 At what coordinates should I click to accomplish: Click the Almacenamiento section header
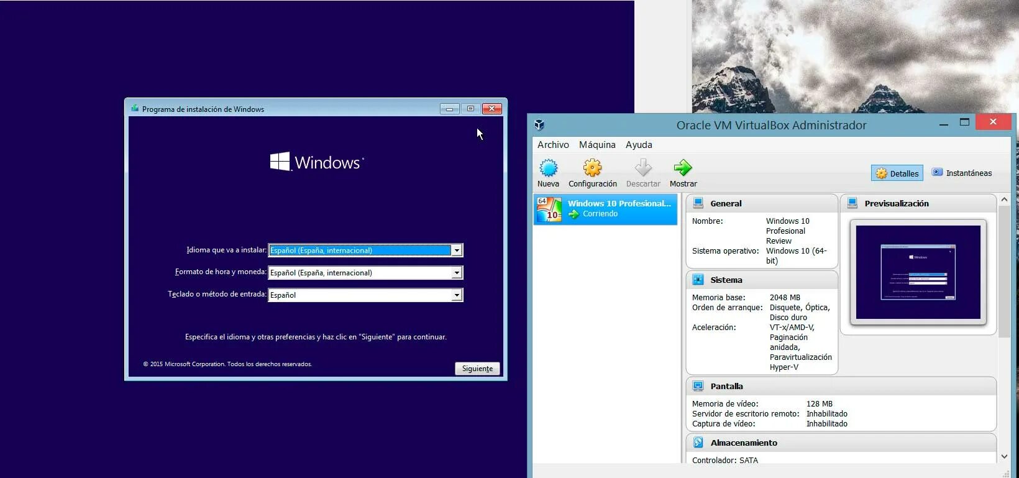[841, 443]
